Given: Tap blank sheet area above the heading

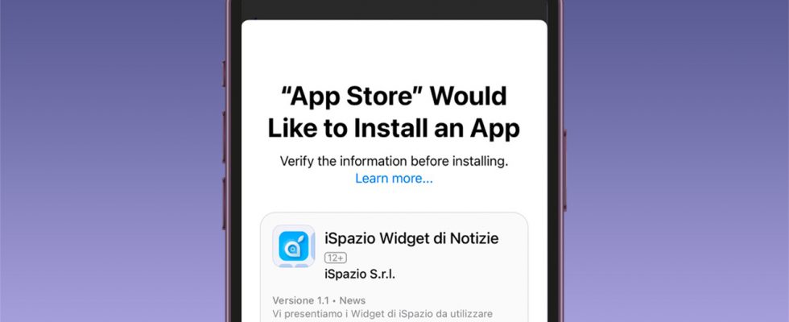Looking at the screenshot, I should (394, 50).
